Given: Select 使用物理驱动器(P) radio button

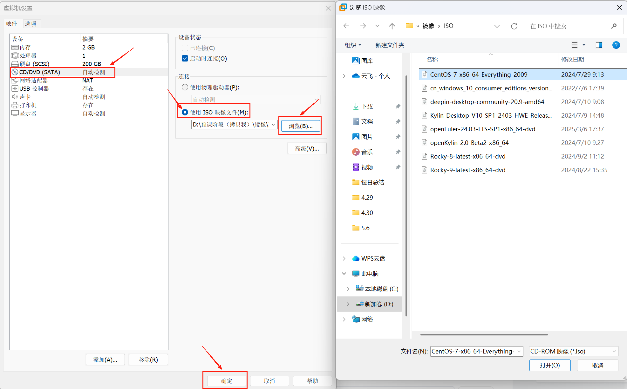Looking at the screenshot, I should 185,87.
